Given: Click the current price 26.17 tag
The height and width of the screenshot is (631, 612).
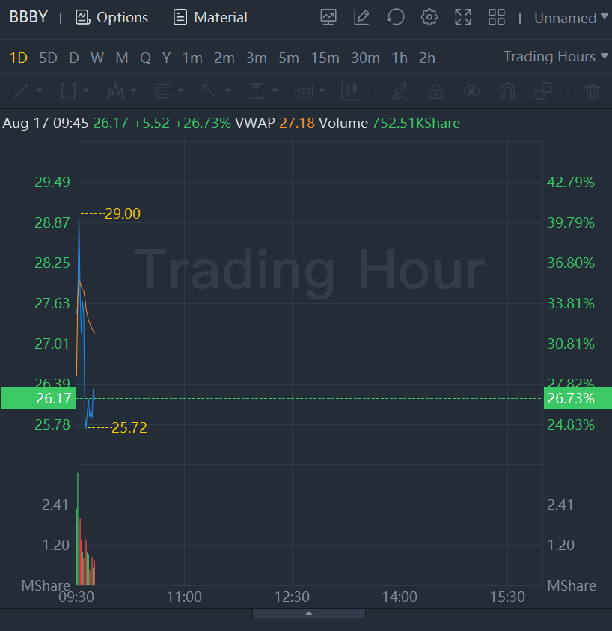Looking at the screenshot, I should point(39,398).
